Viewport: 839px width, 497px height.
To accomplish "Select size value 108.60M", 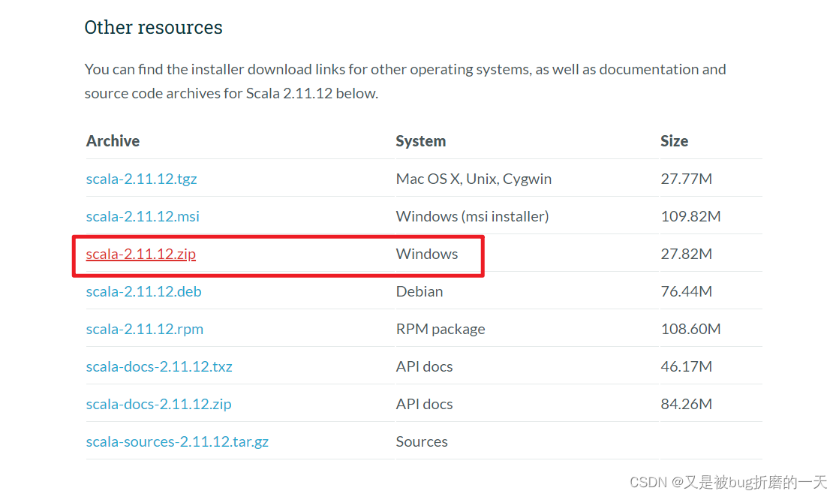I will click(690, 329).
